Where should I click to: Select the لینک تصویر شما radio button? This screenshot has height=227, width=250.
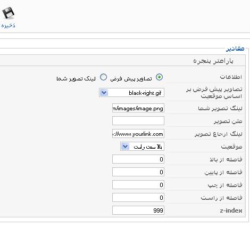pyautogui.click(x=103, y=77)
